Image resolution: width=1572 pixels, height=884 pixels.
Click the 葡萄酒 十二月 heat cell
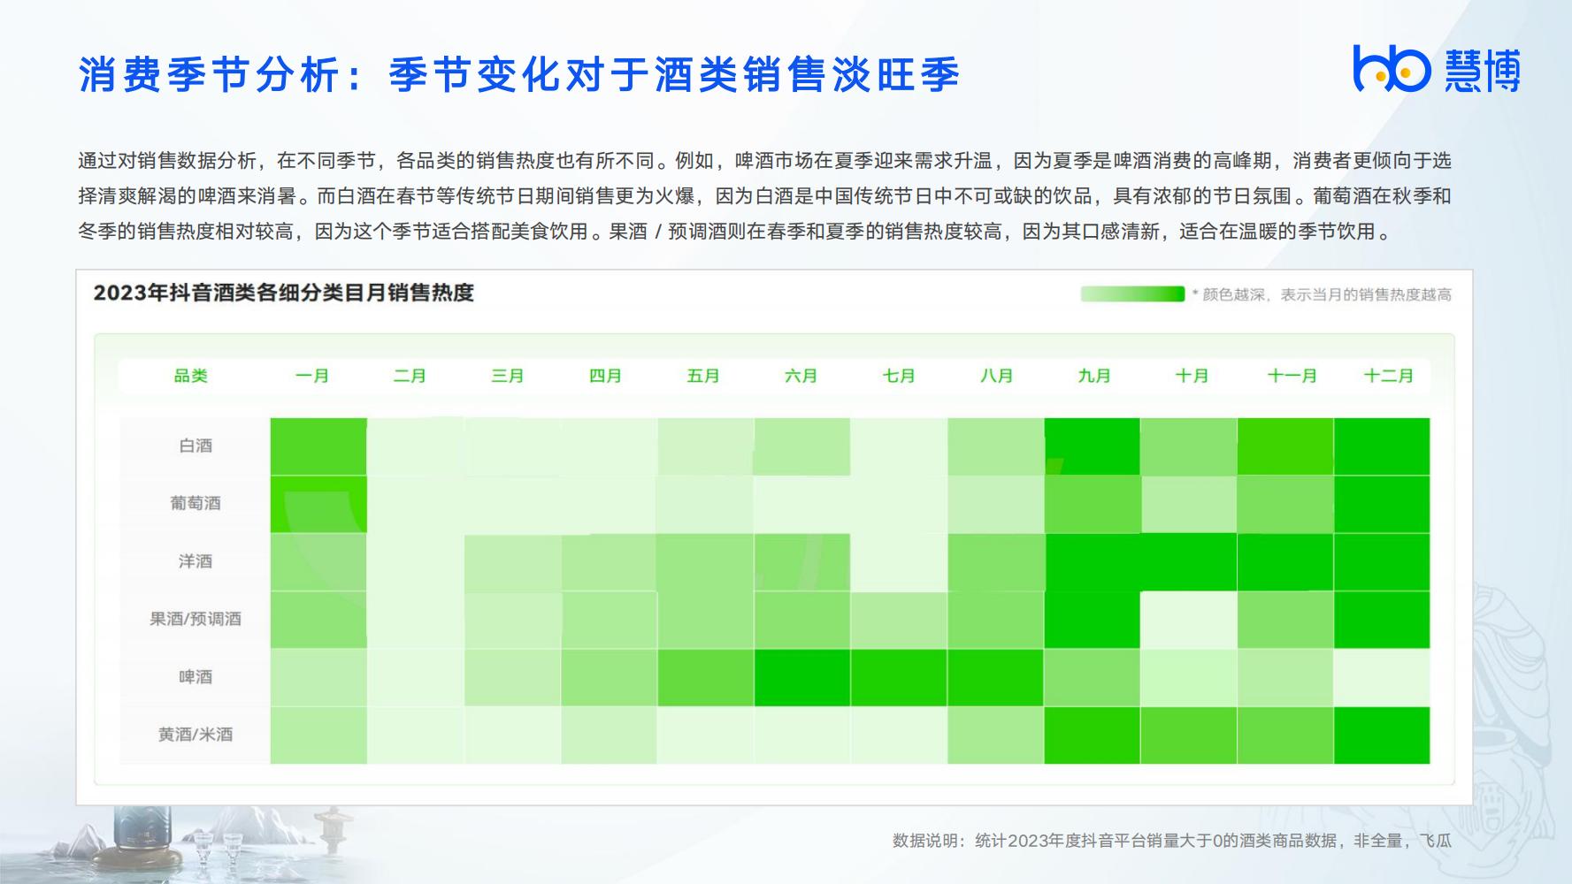pyautogui.click(x=1382, y=504)
